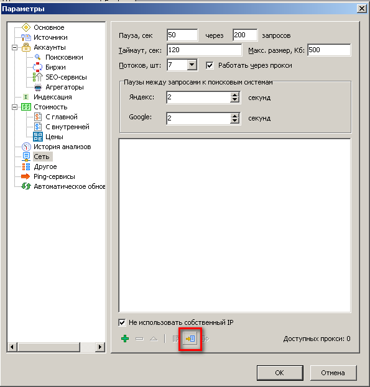
Task: Click the IP check proxy icon
Action: (175, 339)
